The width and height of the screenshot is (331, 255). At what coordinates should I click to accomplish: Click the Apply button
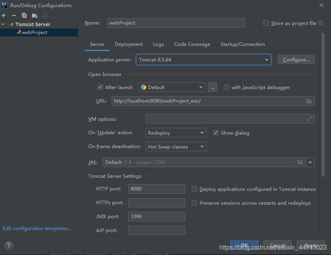pos(311,245)
